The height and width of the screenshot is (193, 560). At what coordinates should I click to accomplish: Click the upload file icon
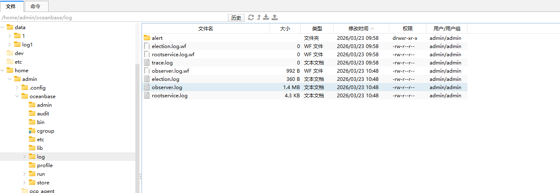pyautogui.click(x=275, y=17)
